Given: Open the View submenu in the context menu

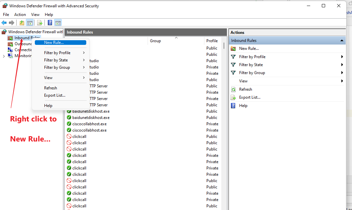Looking at the screenshot, I should pyautogui.click(x=60, y=77).
